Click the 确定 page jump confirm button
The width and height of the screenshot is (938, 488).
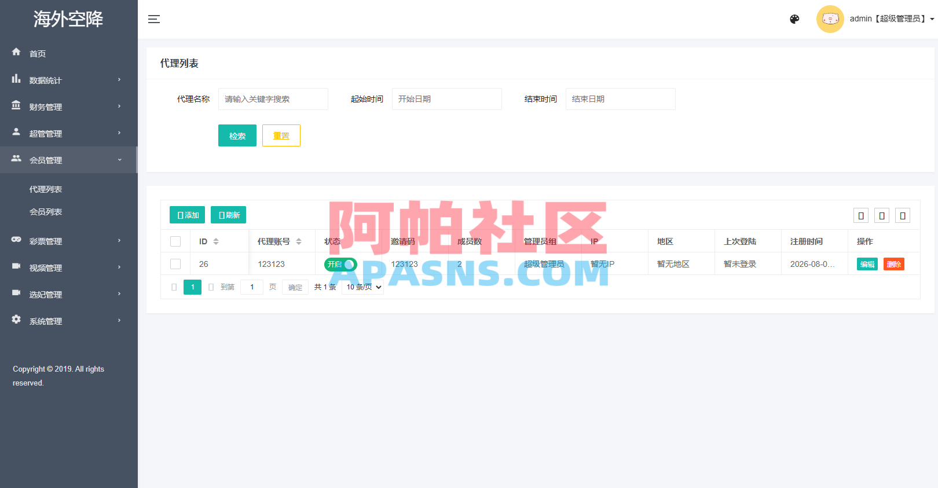point(295,287)
